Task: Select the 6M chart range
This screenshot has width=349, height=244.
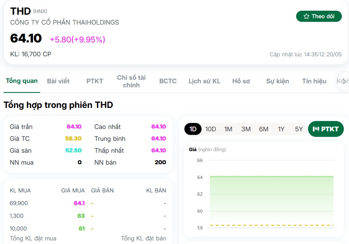Action: point(264,129)
